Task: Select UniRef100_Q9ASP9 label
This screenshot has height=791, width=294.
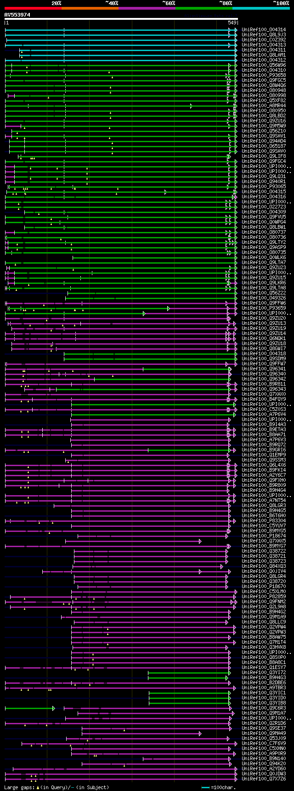Action: [x=264, y=247]
